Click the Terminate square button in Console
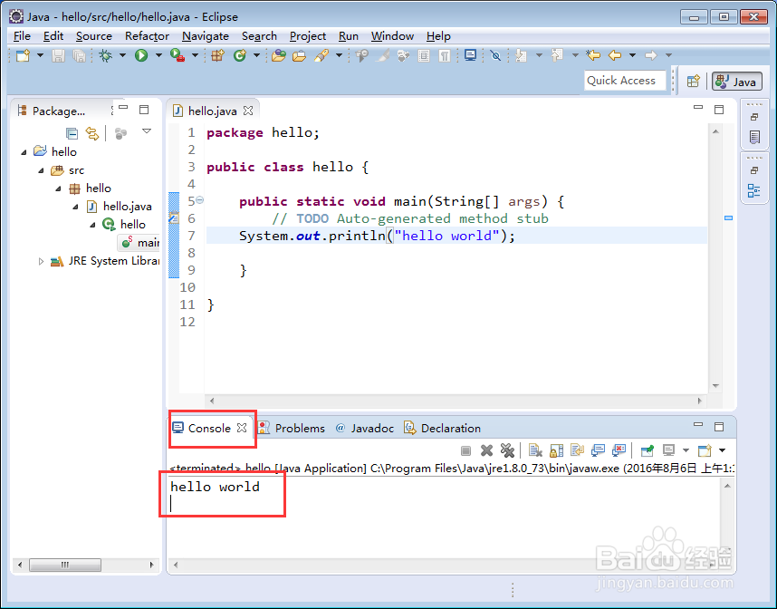777x609 pixels. point(465,450)
